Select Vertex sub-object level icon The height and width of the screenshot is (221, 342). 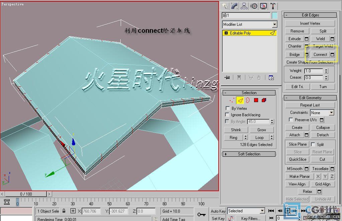(x=232, y=100)
